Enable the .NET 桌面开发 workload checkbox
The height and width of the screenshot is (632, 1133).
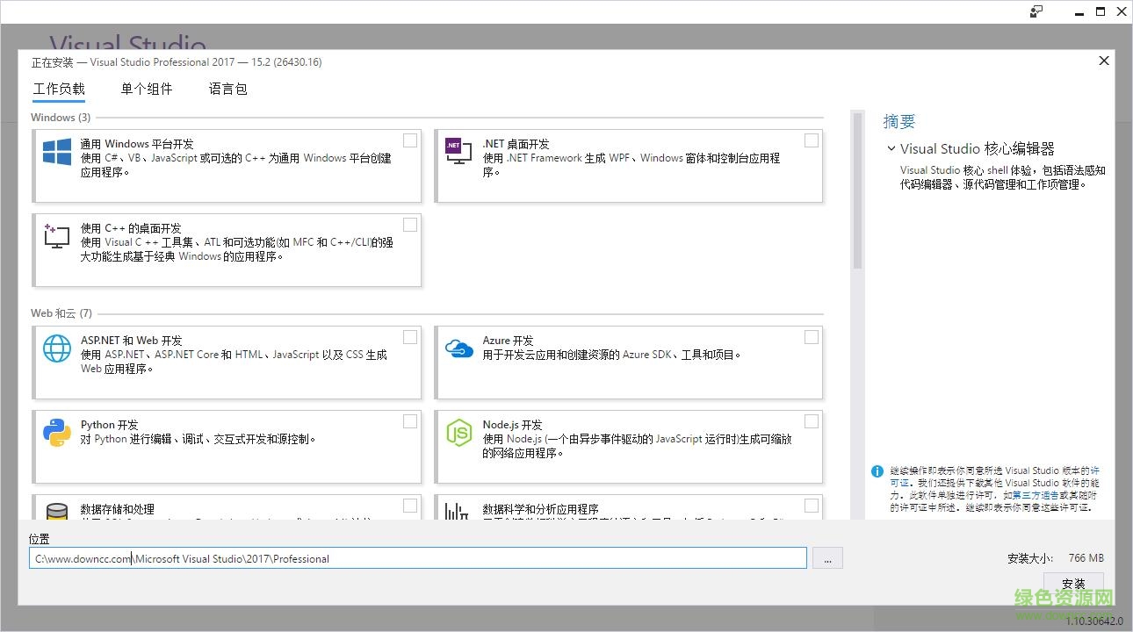(811, 140)
